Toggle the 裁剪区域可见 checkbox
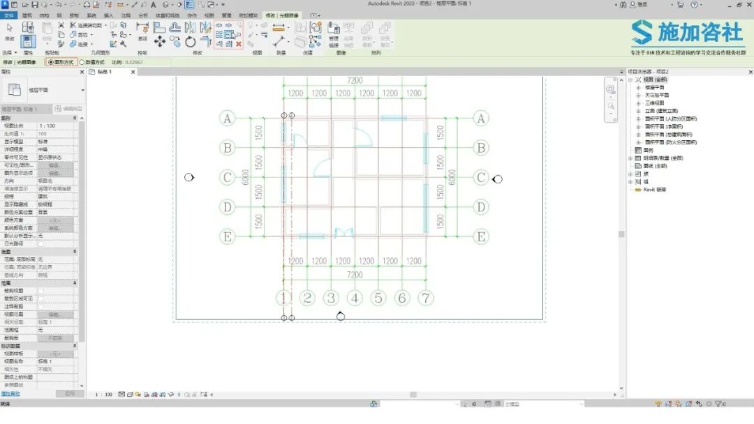Viewport: 754px width, 424px height. (41, 298)
